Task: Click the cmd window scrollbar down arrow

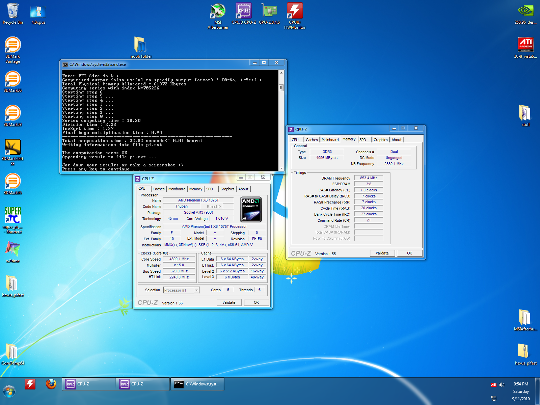Action: [x=281, y=168]
